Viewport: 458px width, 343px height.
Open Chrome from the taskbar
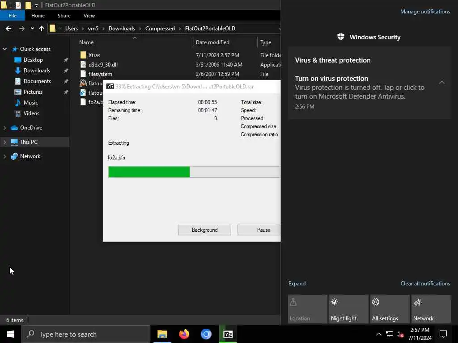tap(206, 334)
